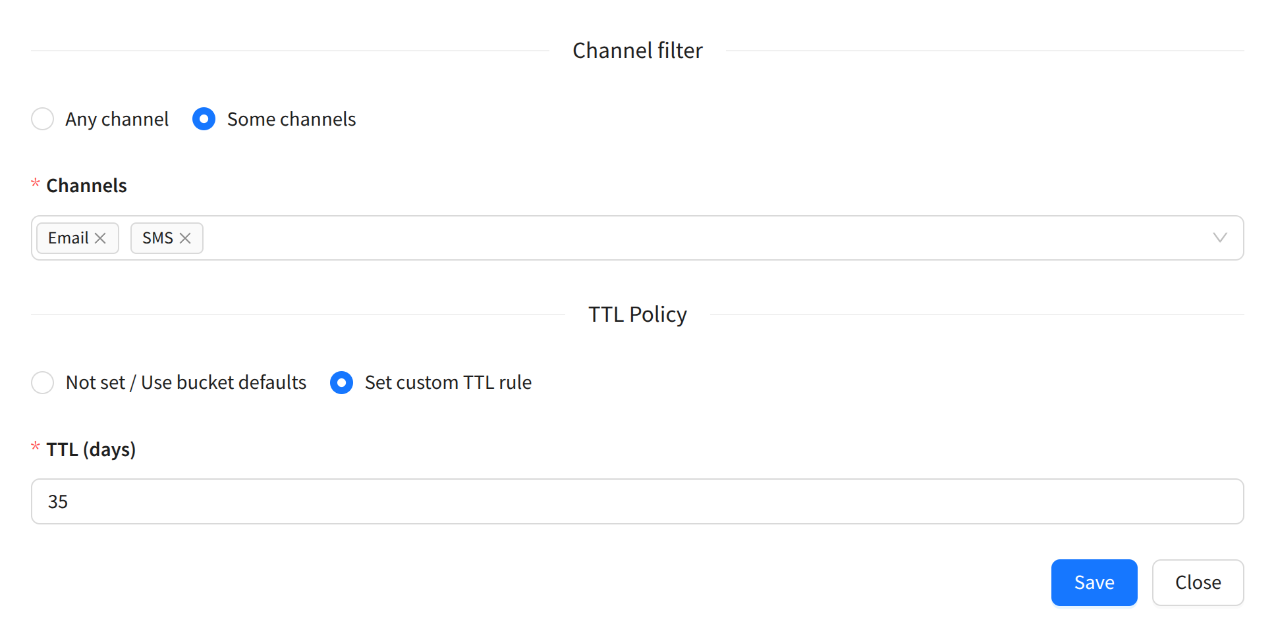This screenshot has height=633, width=1276.
Task: Select the Some channels radio circle
Action: tap(204, 119)
